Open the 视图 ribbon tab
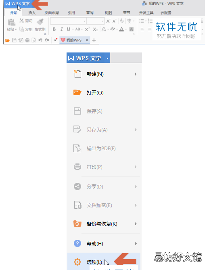This screenshot has height=270, width=213. 108,13
